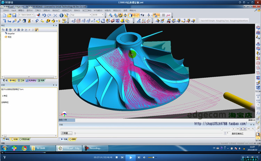
Task: Open the Info (i) icon
Action: pos(61,15)
